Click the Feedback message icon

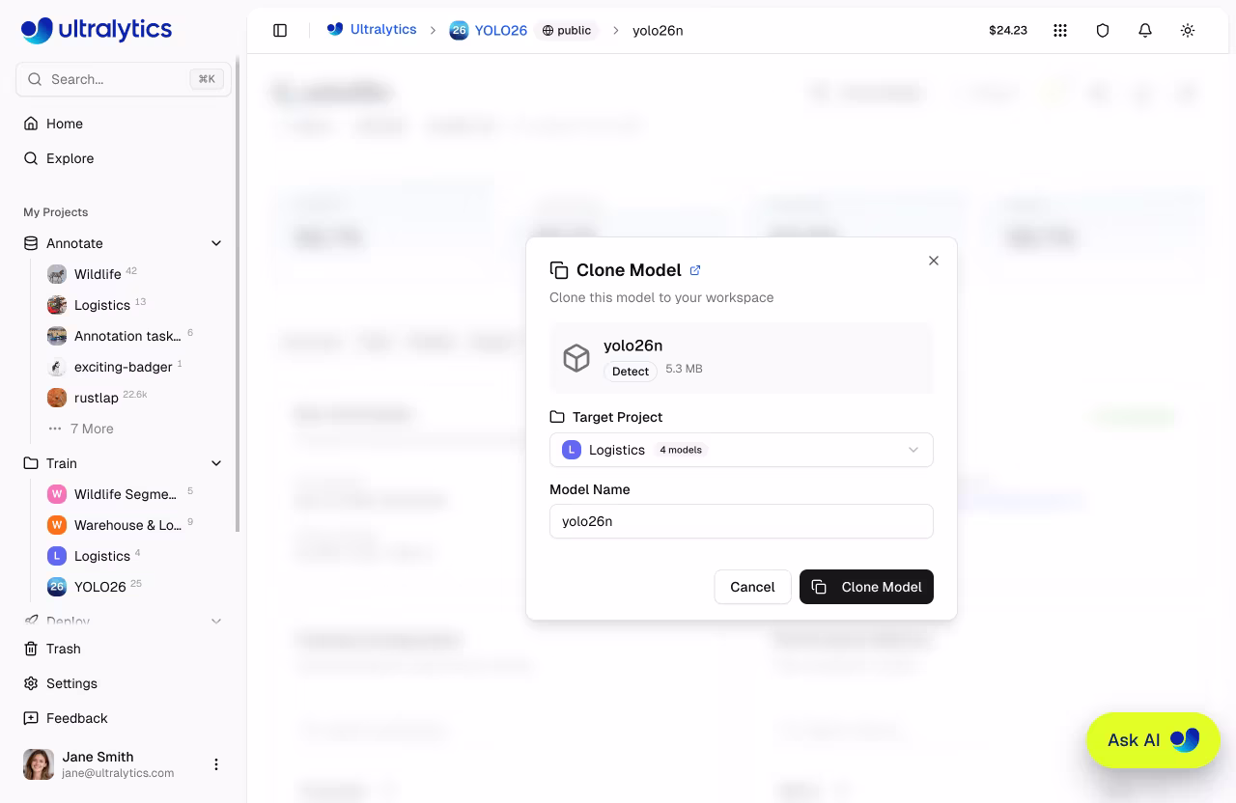pos(31,718)
